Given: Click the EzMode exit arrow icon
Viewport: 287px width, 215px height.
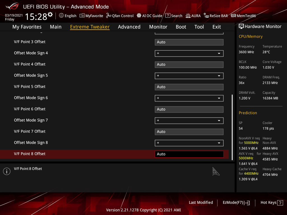Looking at the screenshot, I should point(247,203).
